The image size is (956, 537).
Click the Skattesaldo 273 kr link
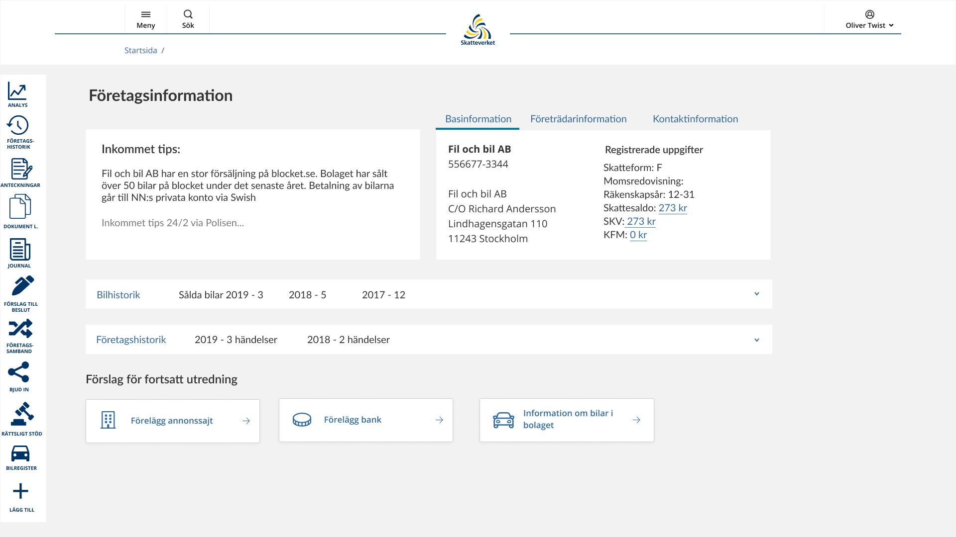672,208
